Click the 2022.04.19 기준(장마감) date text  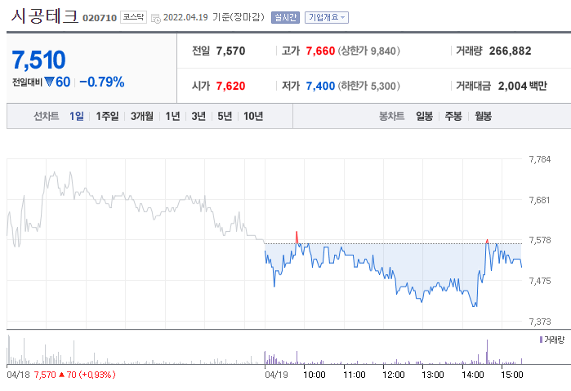tap(214, 17)
